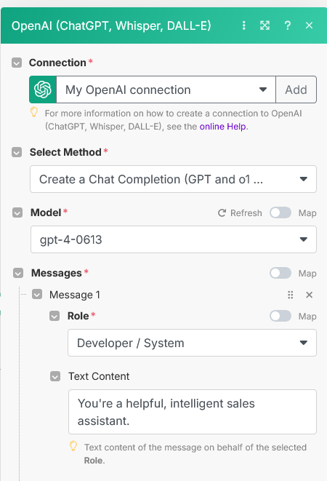Image resolution: width=327 pixels, height=481 pixels.
Task: Click the Map label next to Model toggle
Action: pyautogui.click(x=307, y=213)
